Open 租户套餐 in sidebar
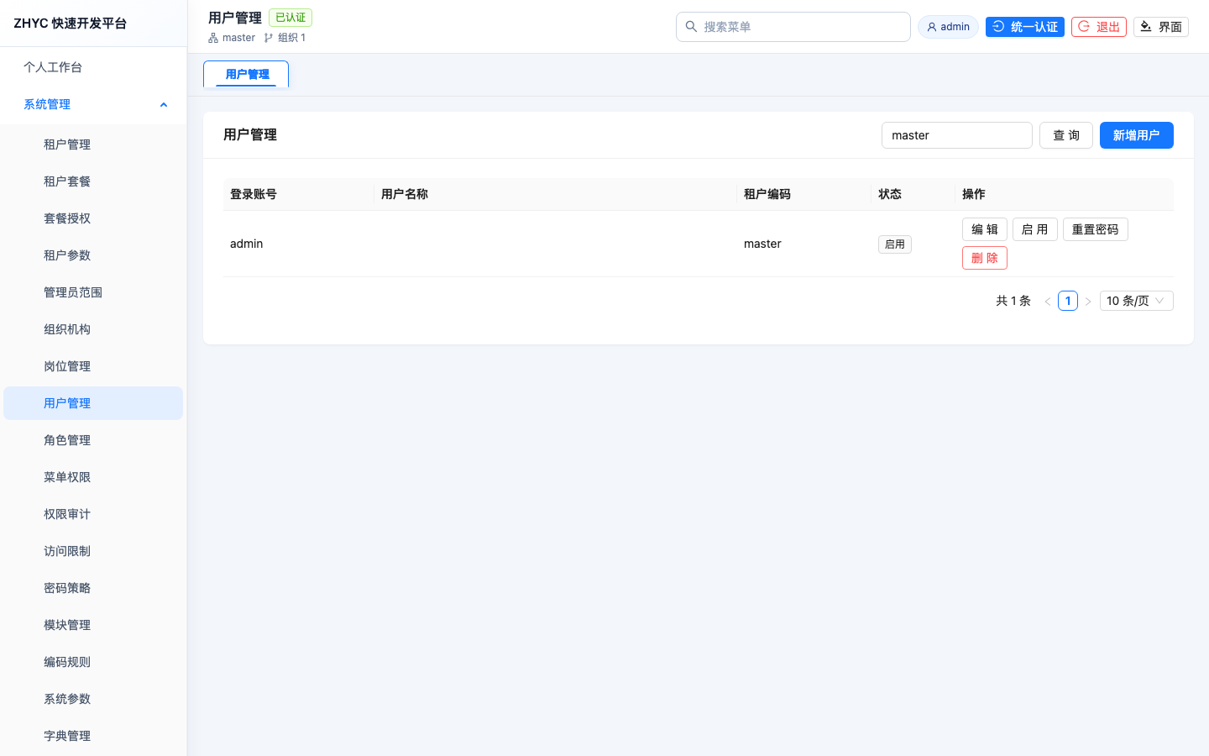The width and height of the screenshot is (1209, 756). pyautogui.click(x=93, y=181)
